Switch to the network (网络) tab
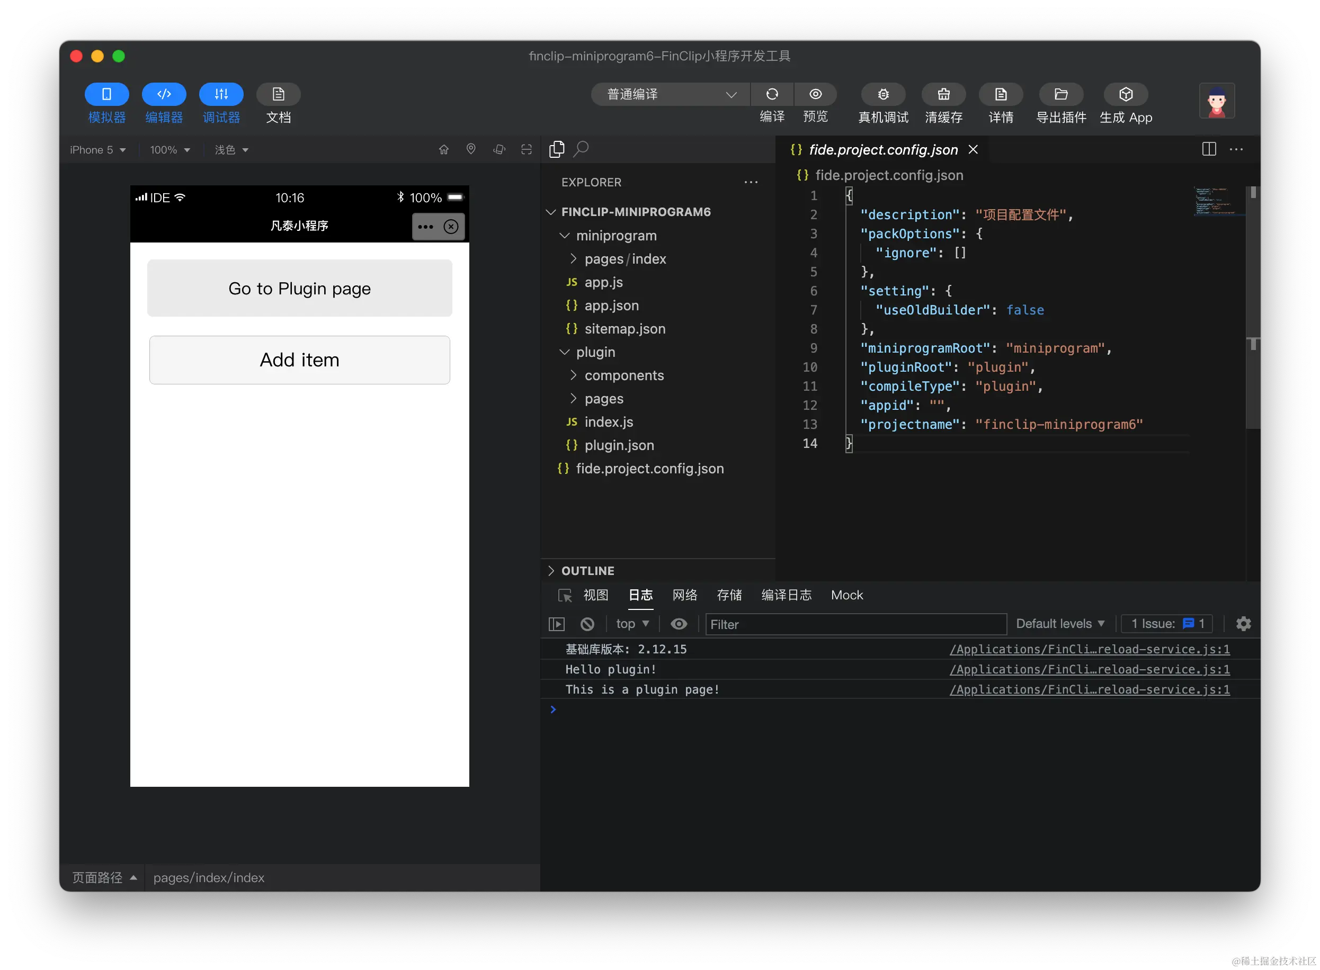Viewport: 1320px width, 970px height. [684, 595]
